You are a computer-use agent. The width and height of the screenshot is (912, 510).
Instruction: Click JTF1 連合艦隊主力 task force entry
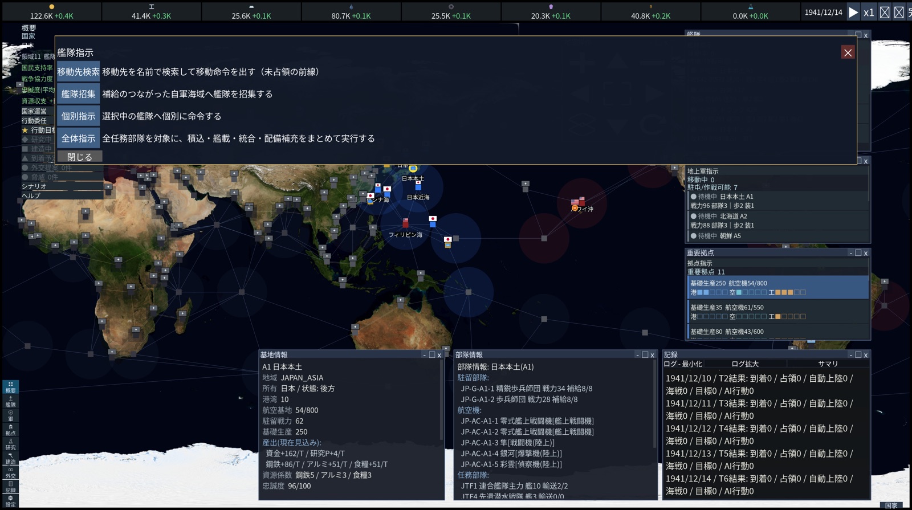[514, 486]
